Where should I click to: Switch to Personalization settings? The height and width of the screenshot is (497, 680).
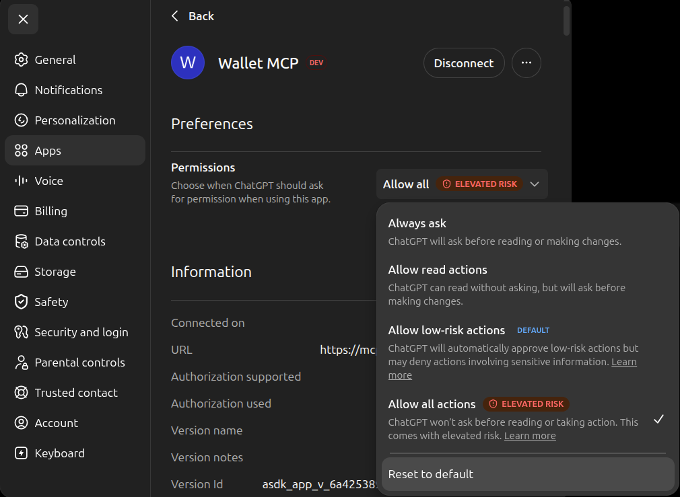75,120
